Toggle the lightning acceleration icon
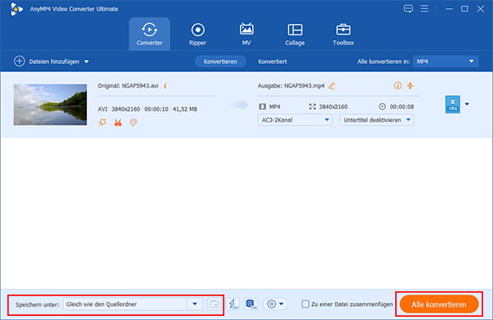The height and width of the screenshot is (320, 493). click(233, 304)
